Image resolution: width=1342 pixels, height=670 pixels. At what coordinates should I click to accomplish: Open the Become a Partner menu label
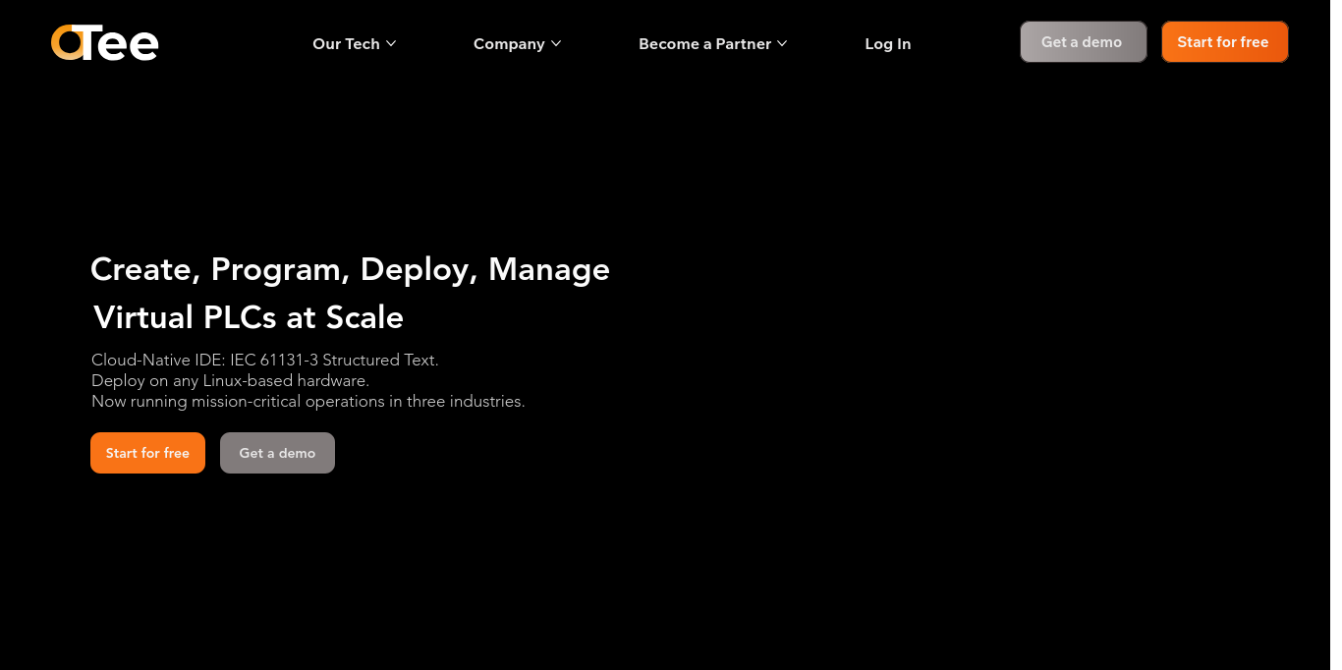[x=704, y=43]
